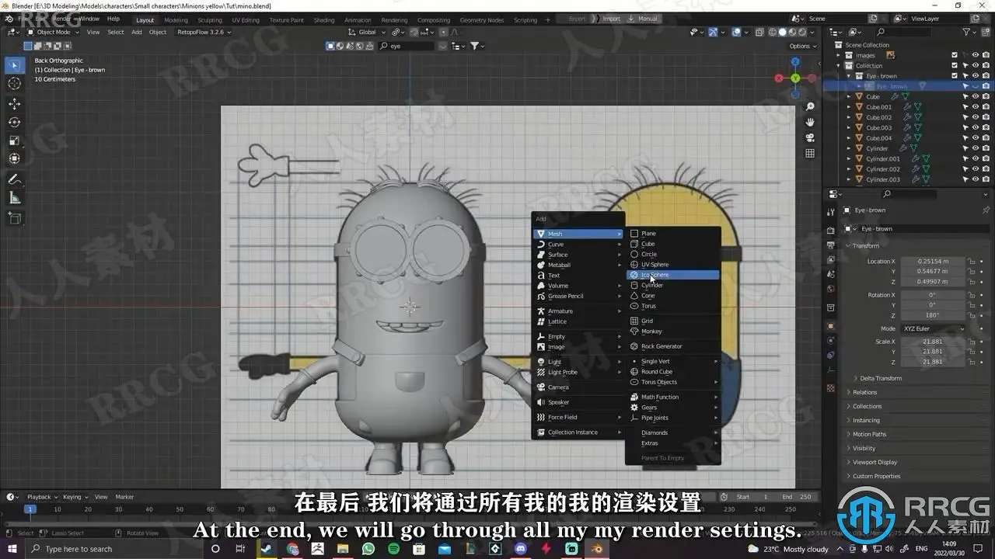Open the viewport Object menu
Viewport: 995px width, 559px height.
pos(158,33)
